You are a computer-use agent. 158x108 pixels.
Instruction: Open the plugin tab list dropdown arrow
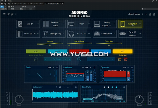62,4
